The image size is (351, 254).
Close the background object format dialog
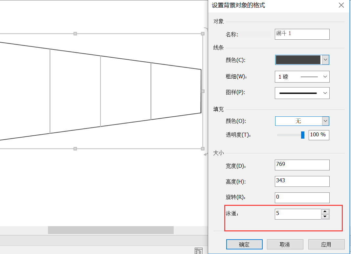point(341,5)
